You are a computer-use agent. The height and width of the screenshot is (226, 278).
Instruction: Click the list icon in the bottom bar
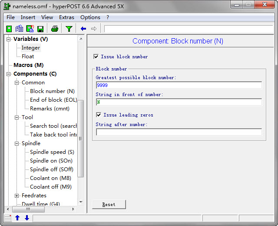(8, 218)
